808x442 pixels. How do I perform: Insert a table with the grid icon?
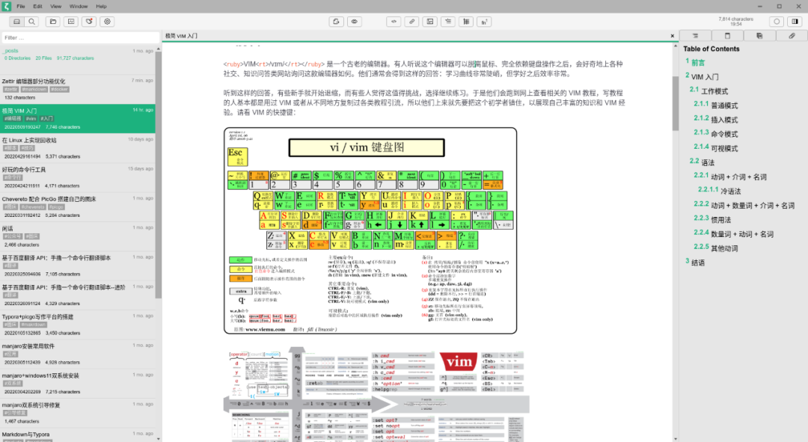tap(466, 22)
